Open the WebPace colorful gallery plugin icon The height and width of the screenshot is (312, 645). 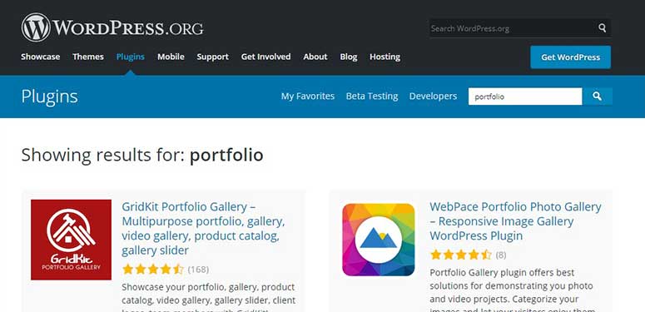coord(379,240)
